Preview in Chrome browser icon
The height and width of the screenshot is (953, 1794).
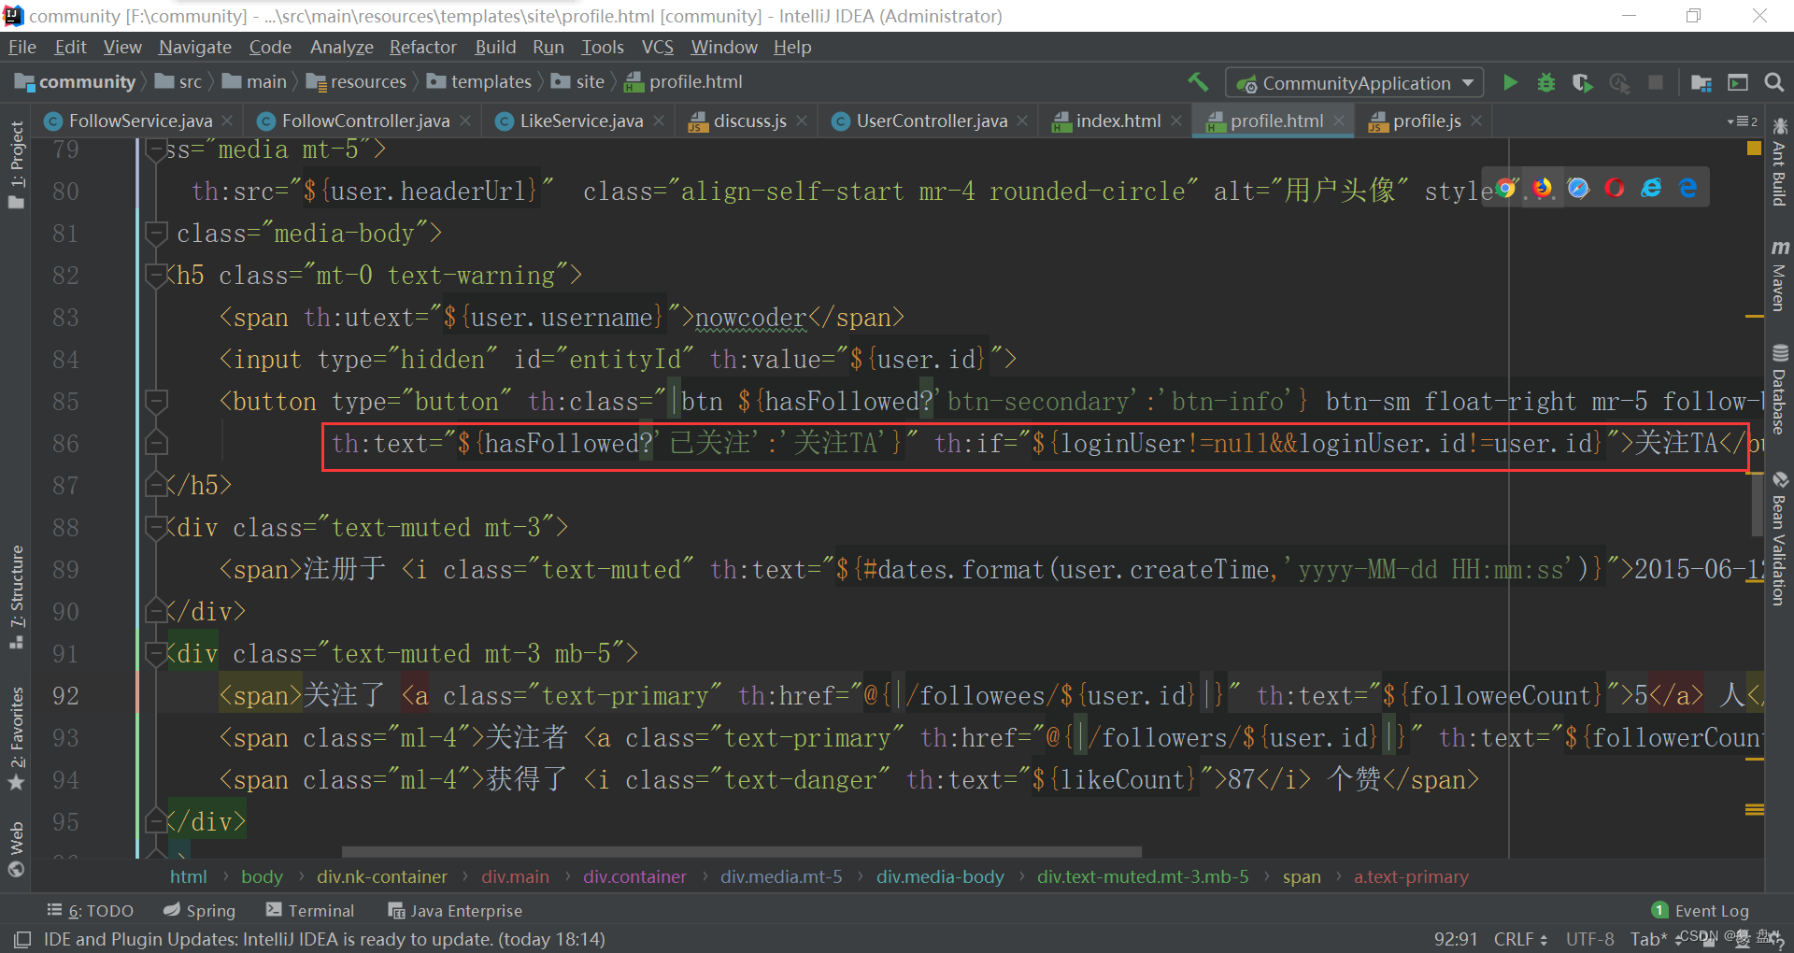point(1505,188)
